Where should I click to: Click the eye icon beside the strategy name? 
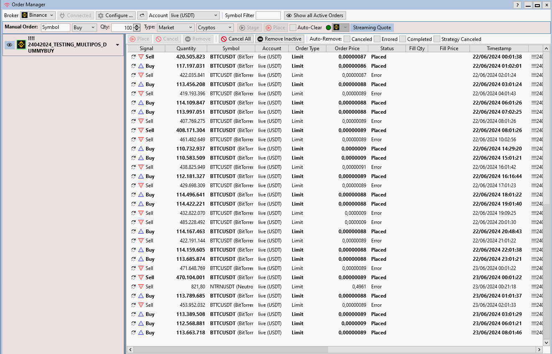click(10, 45)
